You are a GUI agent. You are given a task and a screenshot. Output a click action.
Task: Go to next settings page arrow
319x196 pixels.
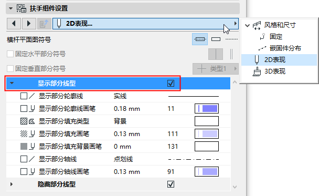[29, 24]
